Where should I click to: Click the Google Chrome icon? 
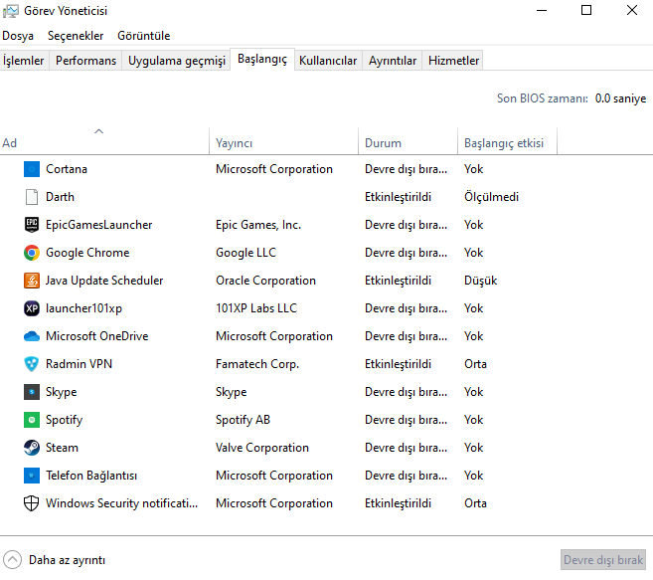[x=32, y=253]
